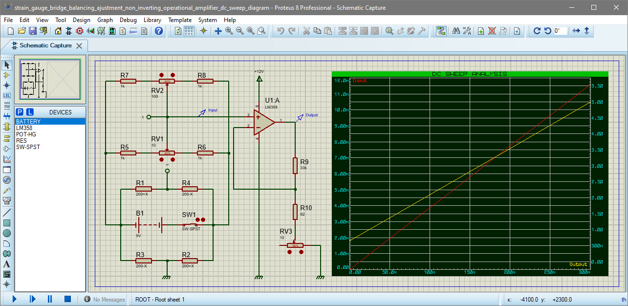Click the Zoom In magnifier icon
Viewport: 628px width, 306px height.
(x=229, y=31)
